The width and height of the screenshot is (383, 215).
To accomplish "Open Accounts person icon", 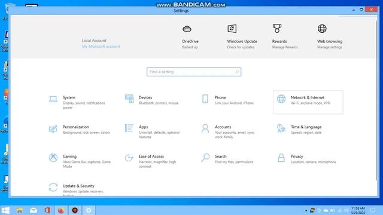I will [205, 128].
